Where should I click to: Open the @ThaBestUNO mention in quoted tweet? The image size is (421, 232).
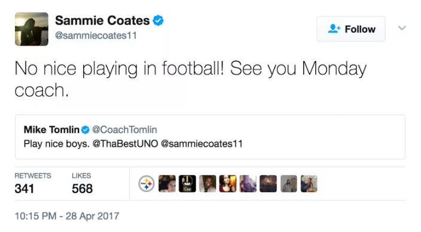tap(126, 144)
